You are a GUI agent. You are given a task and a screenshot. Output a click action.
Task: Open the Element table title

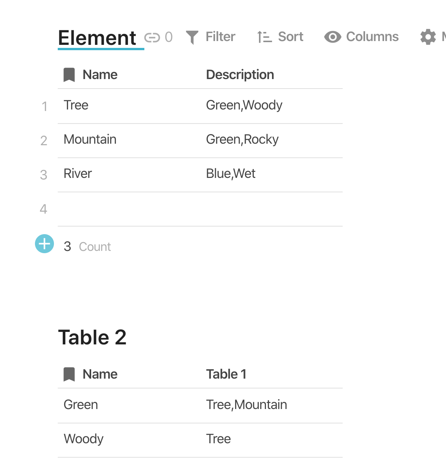coord(97,38)
